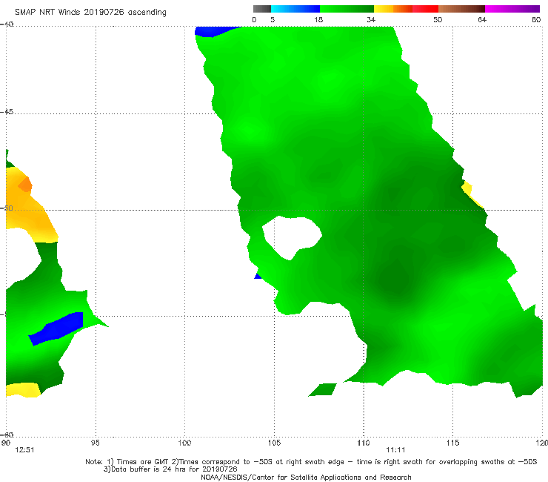Click the longitude label '115'
Image resolution: width=548 pixels, height=482 pixels.
point(452,443)
